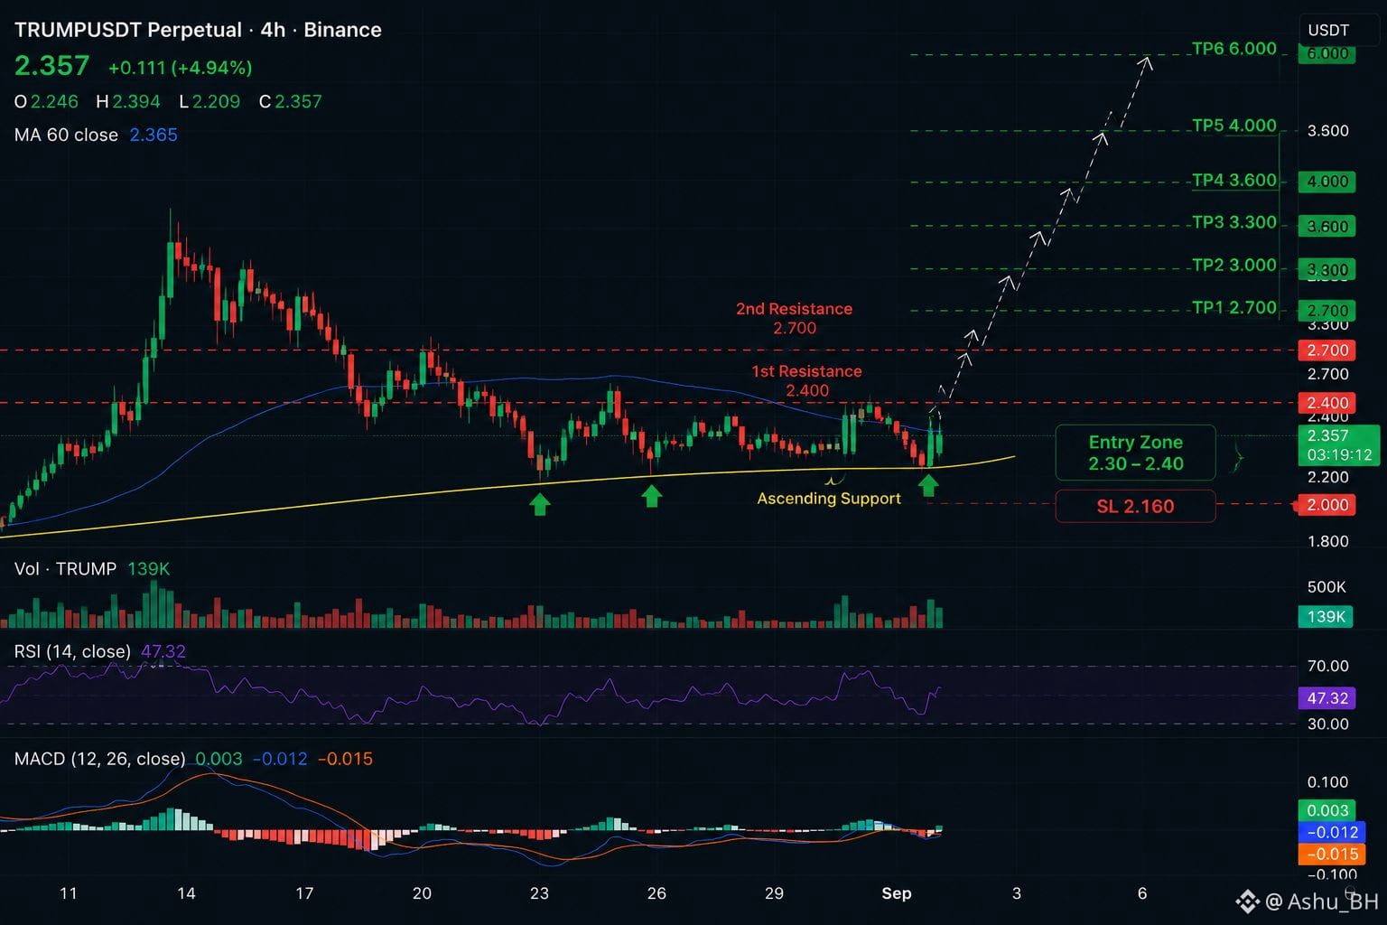Select the open value O 2.246
1387x925 pixels.
click(46, 101)
